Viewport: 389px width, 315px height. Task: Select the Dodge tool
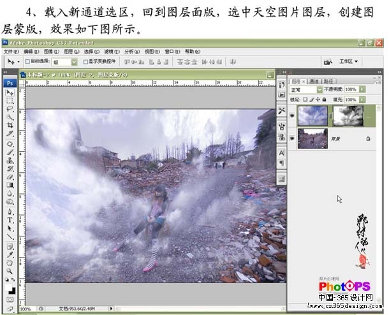pos(10,201)
